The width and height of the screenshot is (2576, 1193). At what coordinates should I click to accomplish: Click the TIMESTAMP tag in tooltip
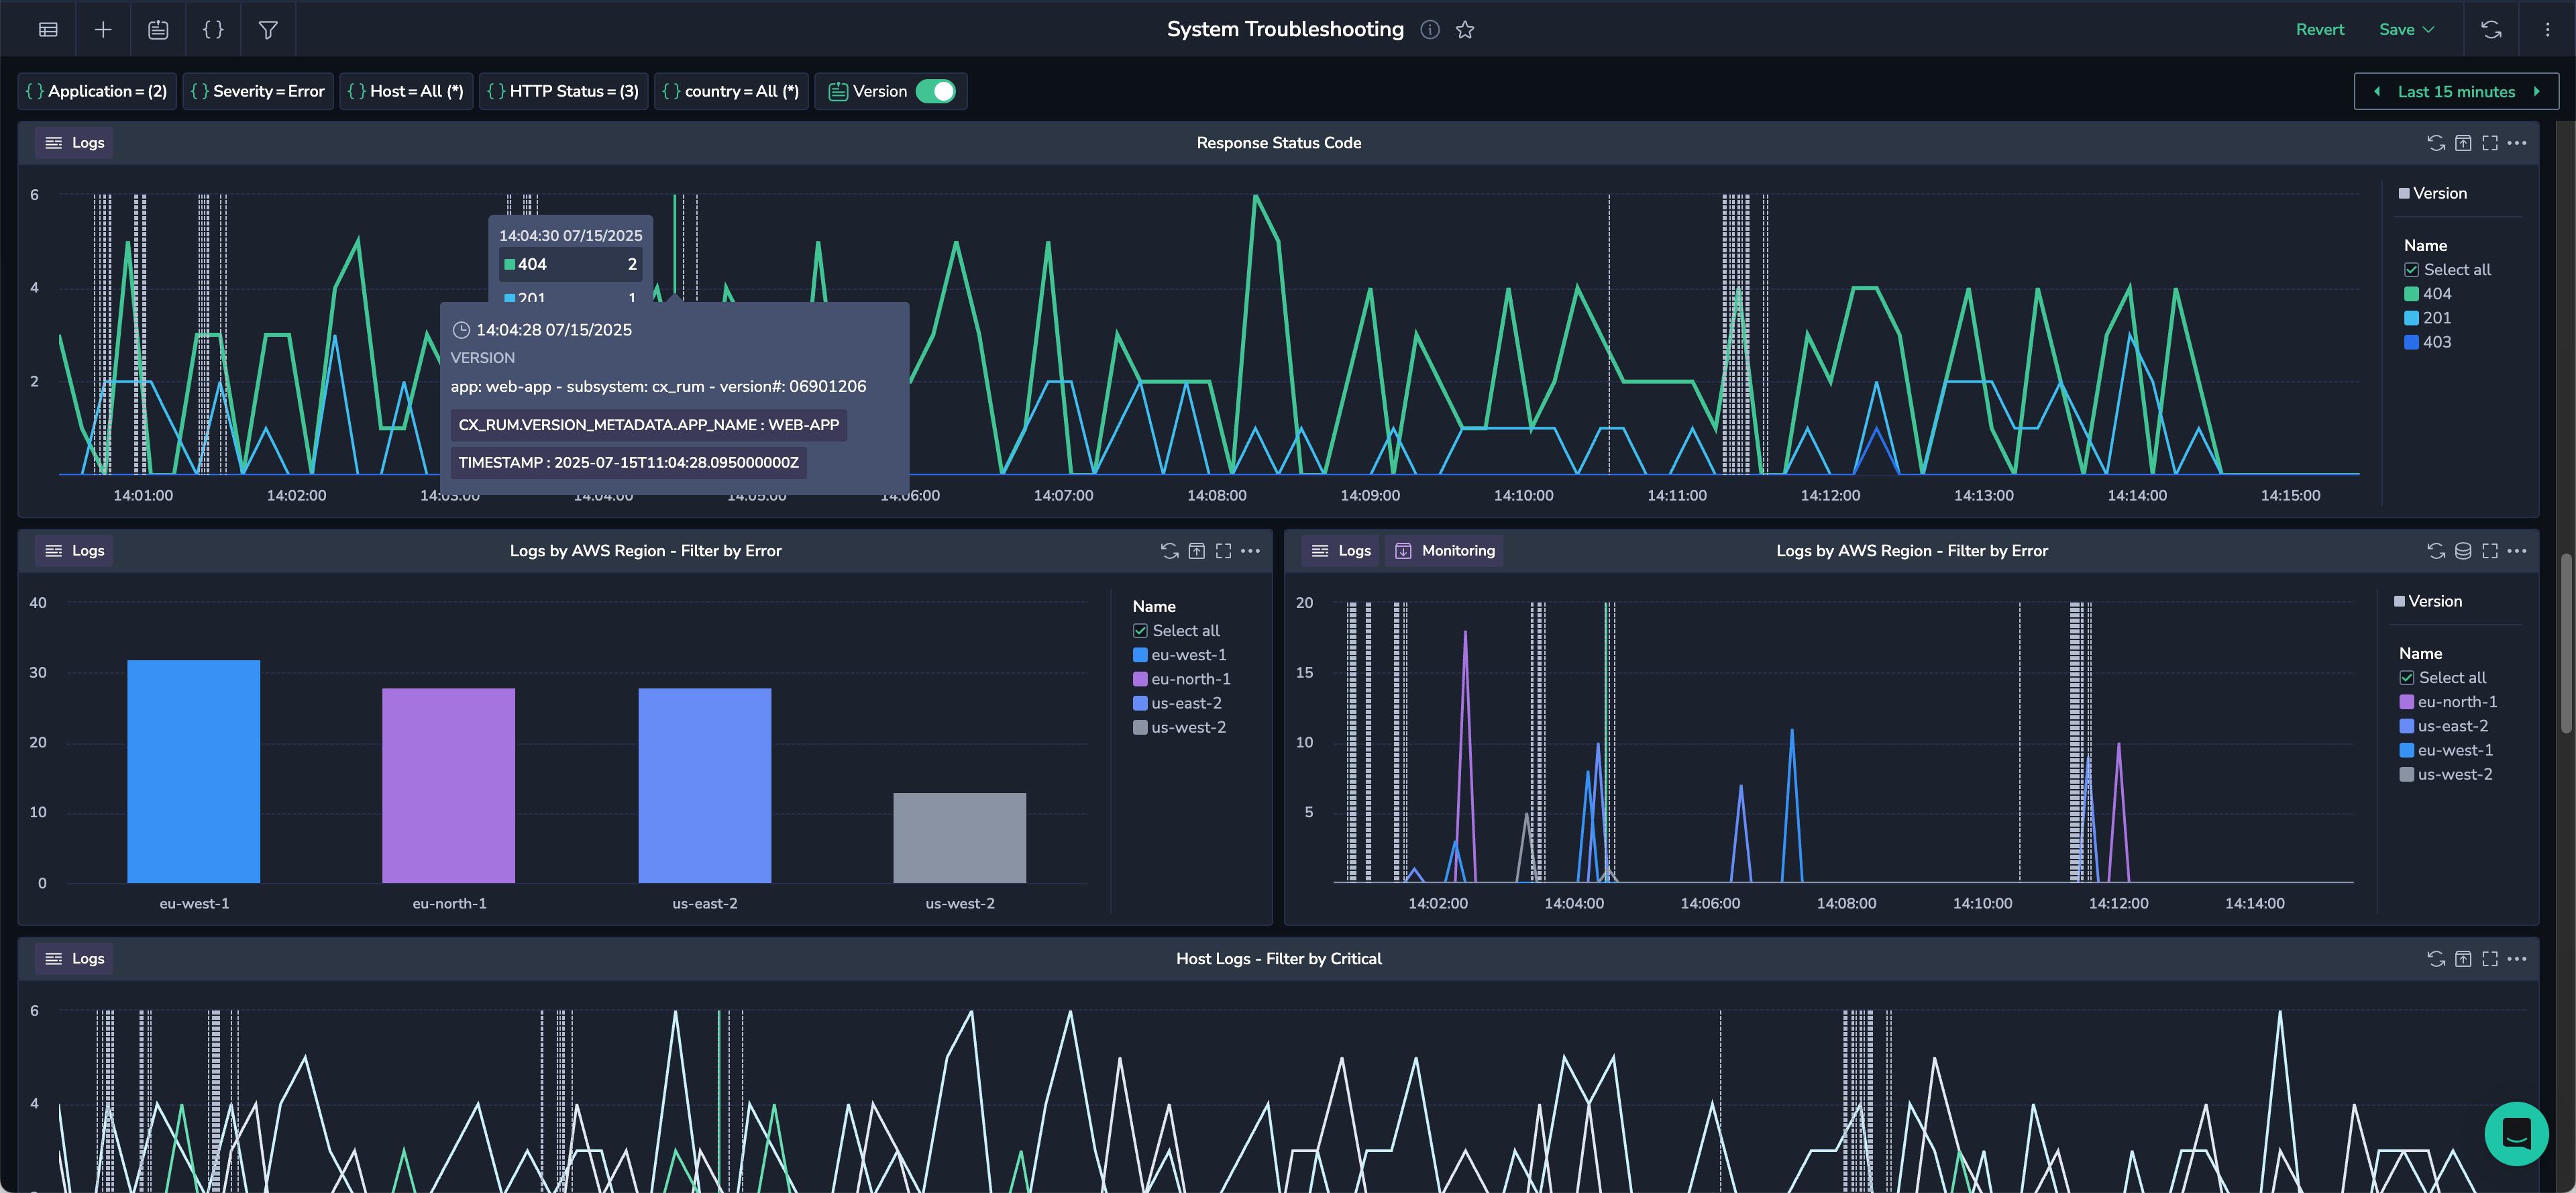pos(628,463)
